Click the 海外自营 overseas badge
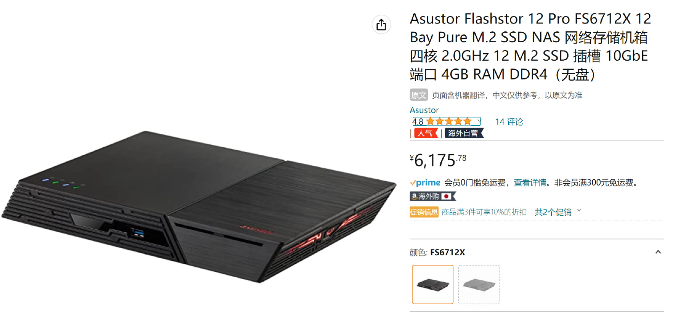 point(464,133)
